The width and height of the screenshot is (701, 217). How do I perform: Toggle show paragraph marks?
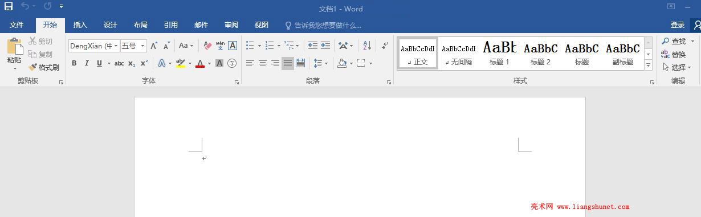point(385,46)
